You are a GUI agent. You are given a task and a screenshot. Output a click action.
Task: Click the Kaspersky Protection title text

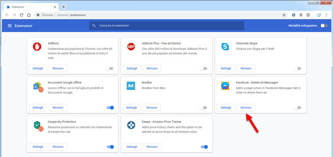(x=62, y=122)
